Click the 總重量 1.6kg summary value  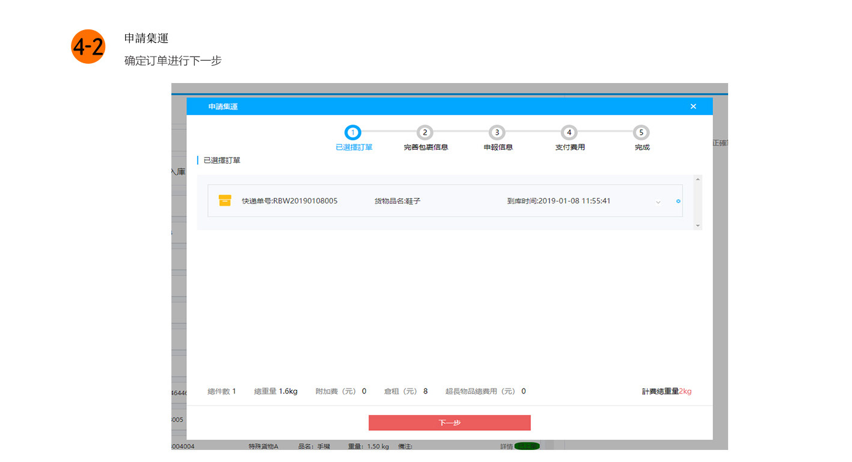tap(288, 391)
